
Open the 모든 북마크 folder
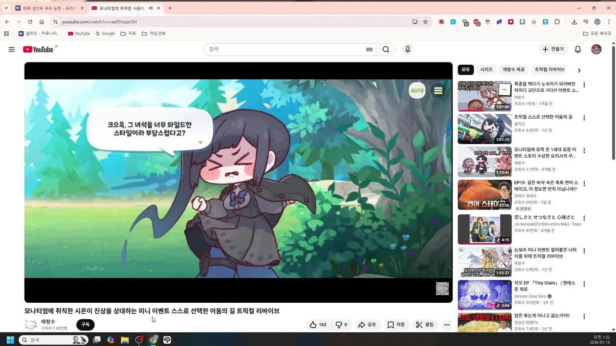tap(597, 34)
